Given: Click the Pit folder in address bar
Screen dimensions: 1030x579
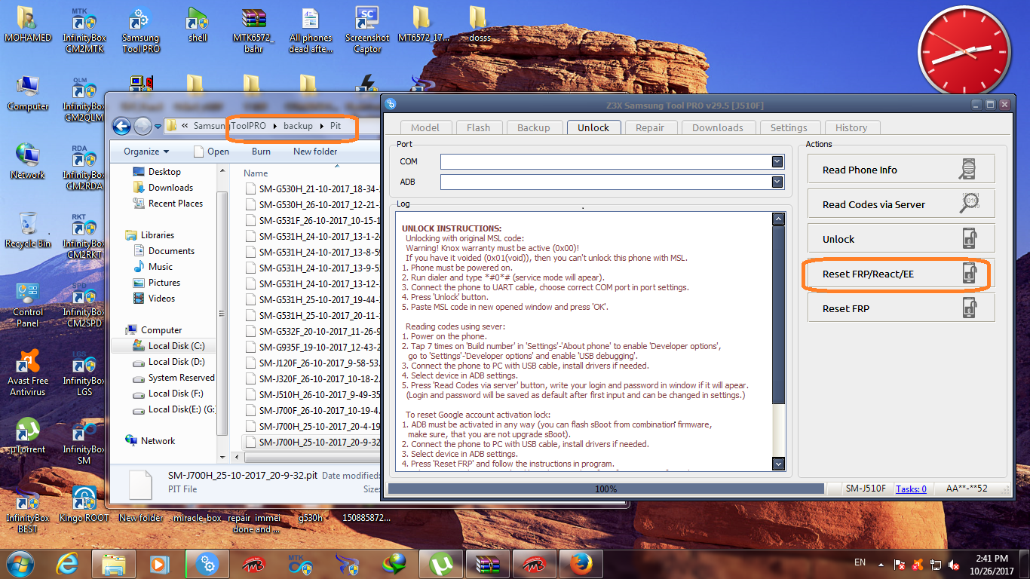Looking at the screenshot, I should pos(336,126).
